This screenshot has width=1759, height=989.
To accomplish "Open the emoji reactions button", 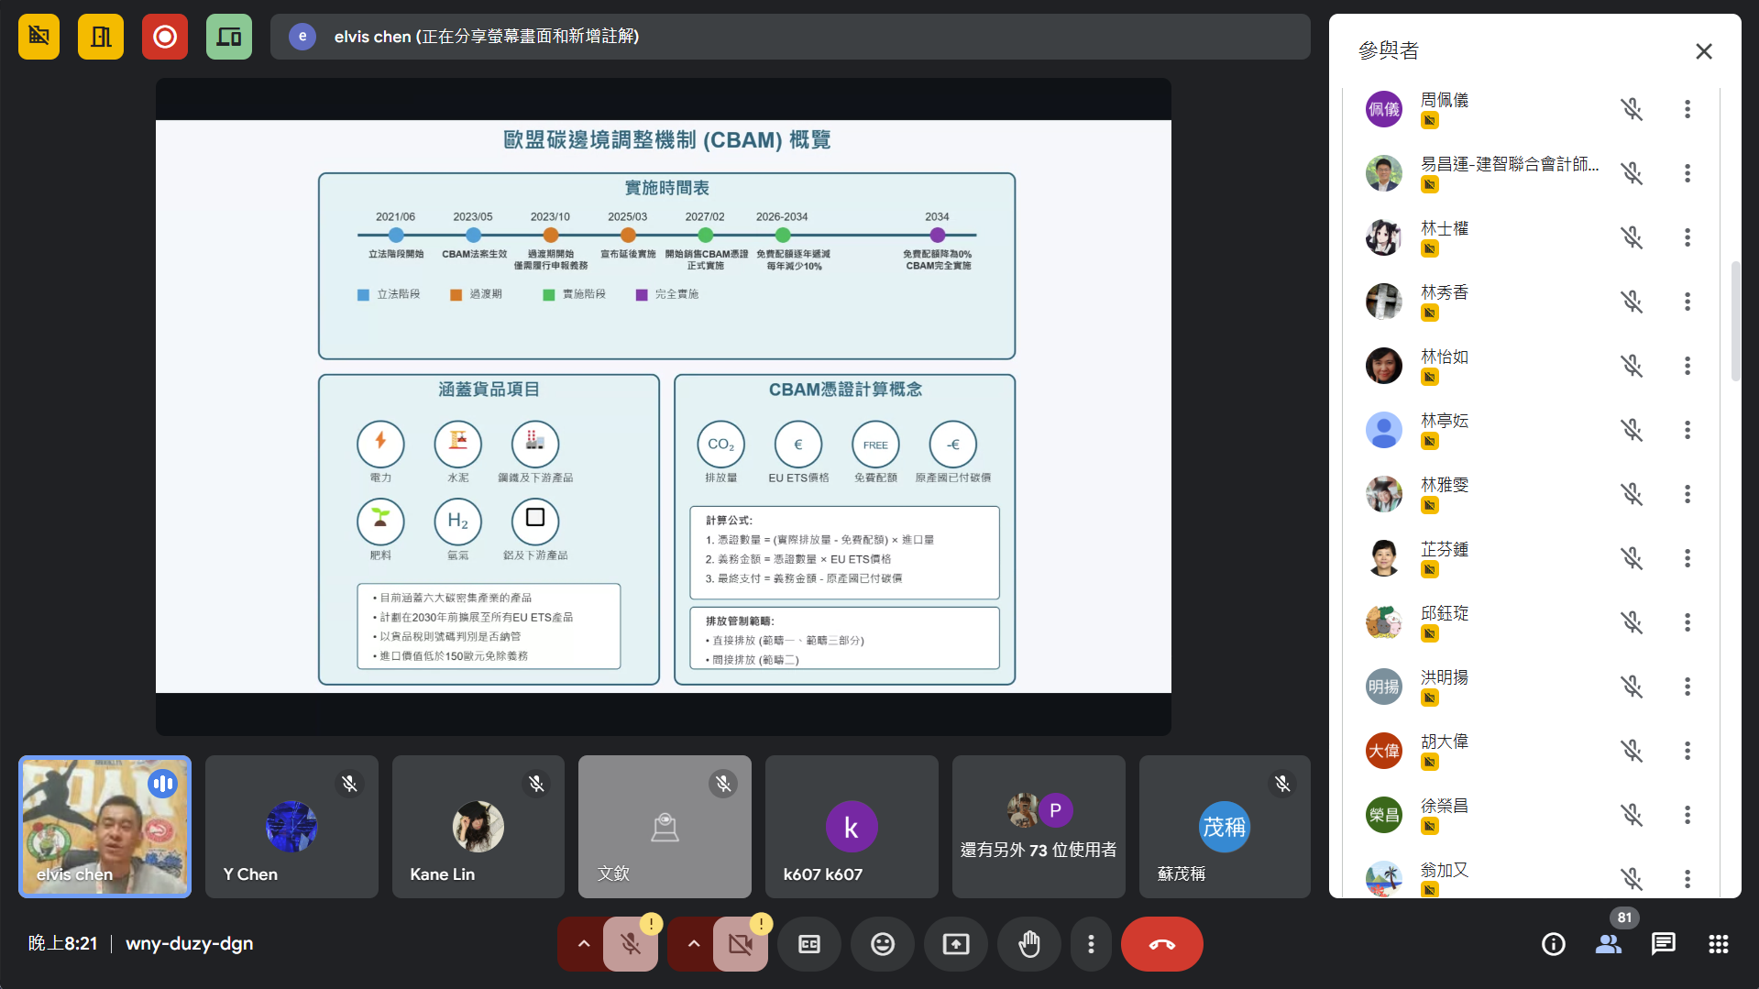I will pos(882,944).
